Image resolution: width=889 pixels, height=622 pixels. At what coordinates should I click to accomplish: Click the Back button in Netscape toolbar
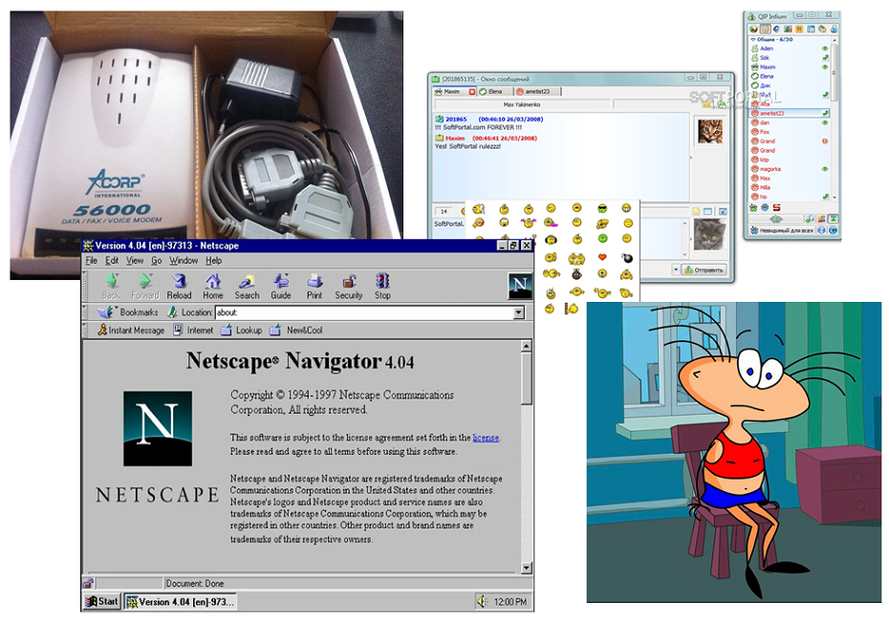pyautogui.click(x=111, y=286)
